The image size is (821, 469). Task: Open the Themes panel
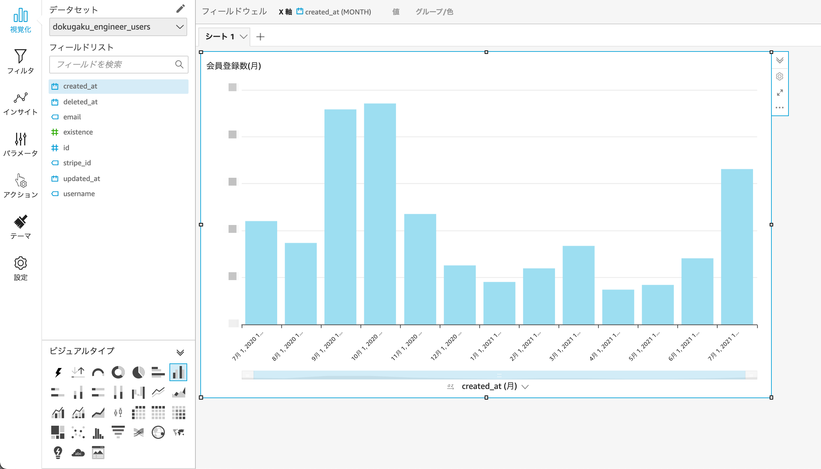20,227
